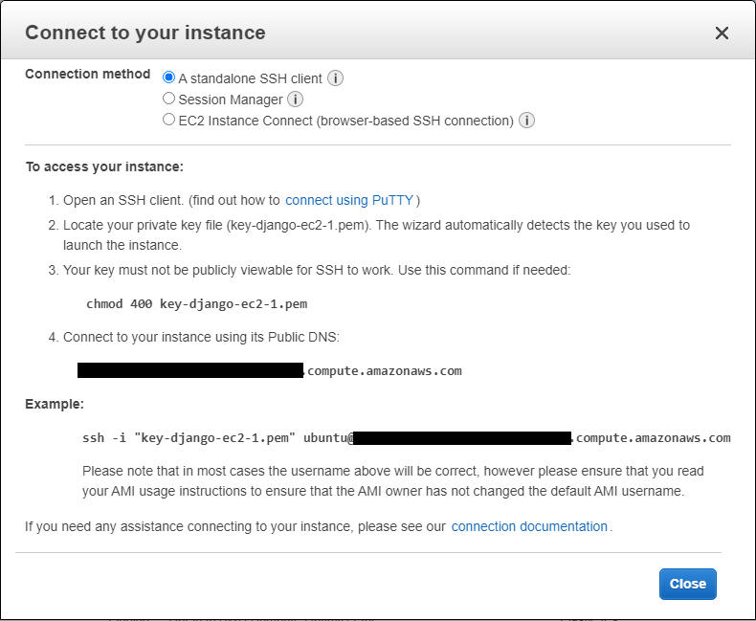Image resolution: width=756 pixels, height=621 pixels.
Task: Close dialog using the X icon
Action: click(722, 33)
